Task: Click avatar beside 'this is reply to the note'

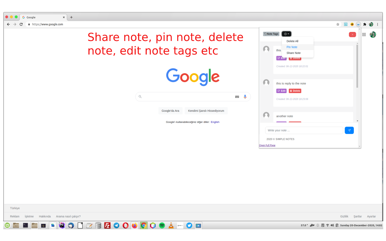Action: [x=266, y=82]
